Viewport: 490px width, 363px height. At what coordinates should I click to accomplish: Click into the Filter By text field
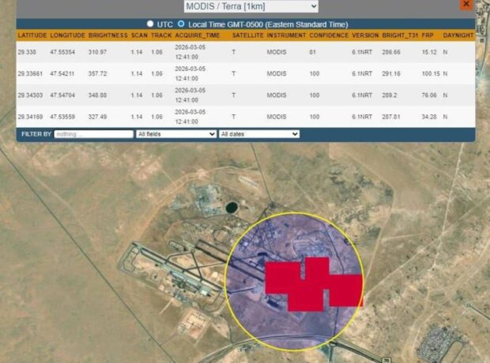coord(93,134)
